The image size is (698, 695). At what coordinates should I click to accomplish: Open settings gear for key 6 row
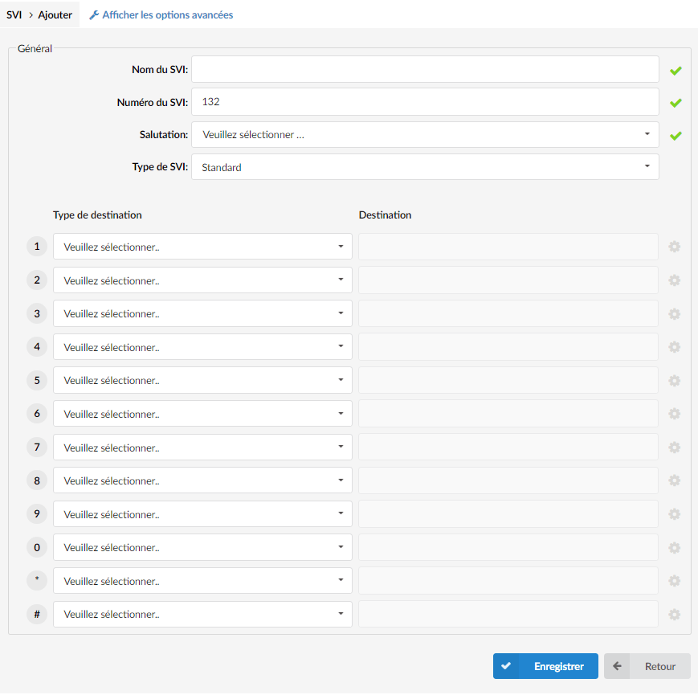(x=674, y=414)
